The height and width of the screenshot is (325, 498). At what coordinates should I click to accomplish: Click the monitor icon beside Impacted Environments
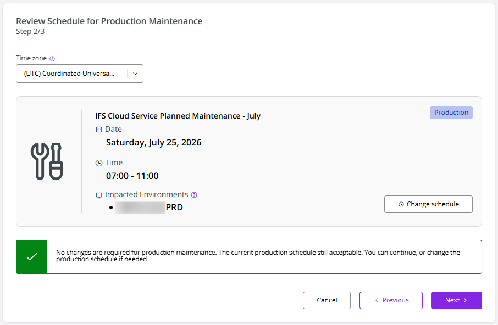click(x=99, y=195)
